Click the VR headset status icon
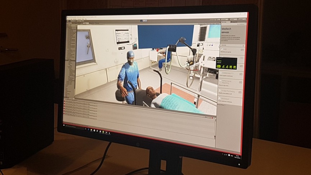This screenshot has width=311, height=175. 219,66
